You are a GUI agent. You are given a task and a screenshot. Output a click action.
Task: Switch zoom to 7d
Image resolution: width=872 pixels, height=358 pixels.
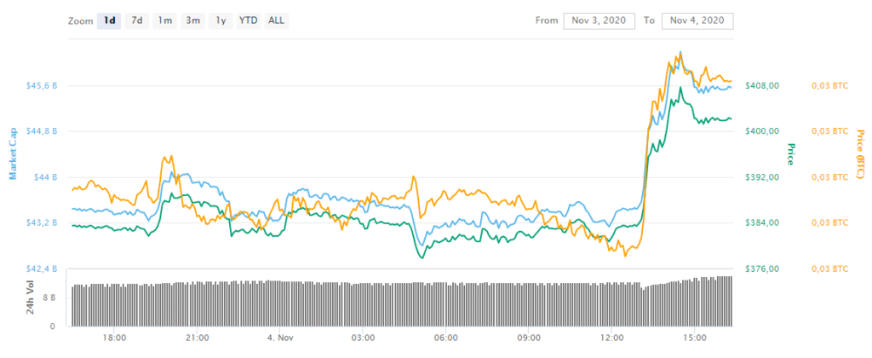[x=137, y=20]
